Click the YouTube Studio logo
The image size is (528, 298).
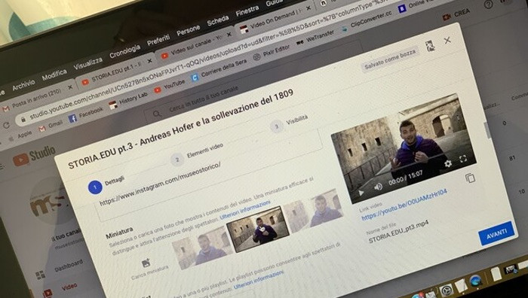[x=35, y=157]
